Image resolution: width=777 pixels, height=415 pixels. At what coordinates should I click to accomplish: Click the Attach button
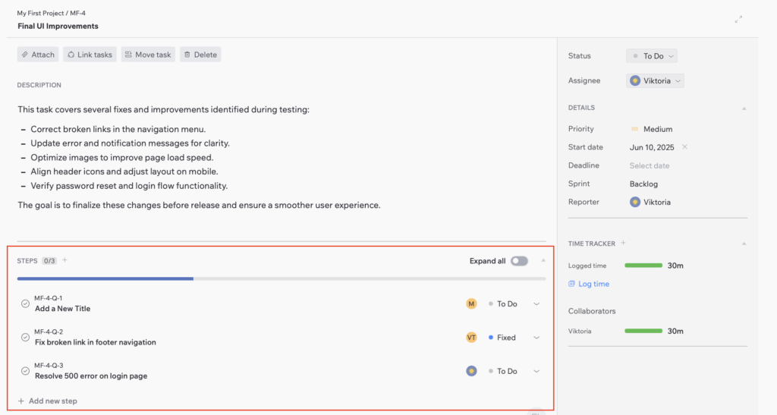point(38,55)
